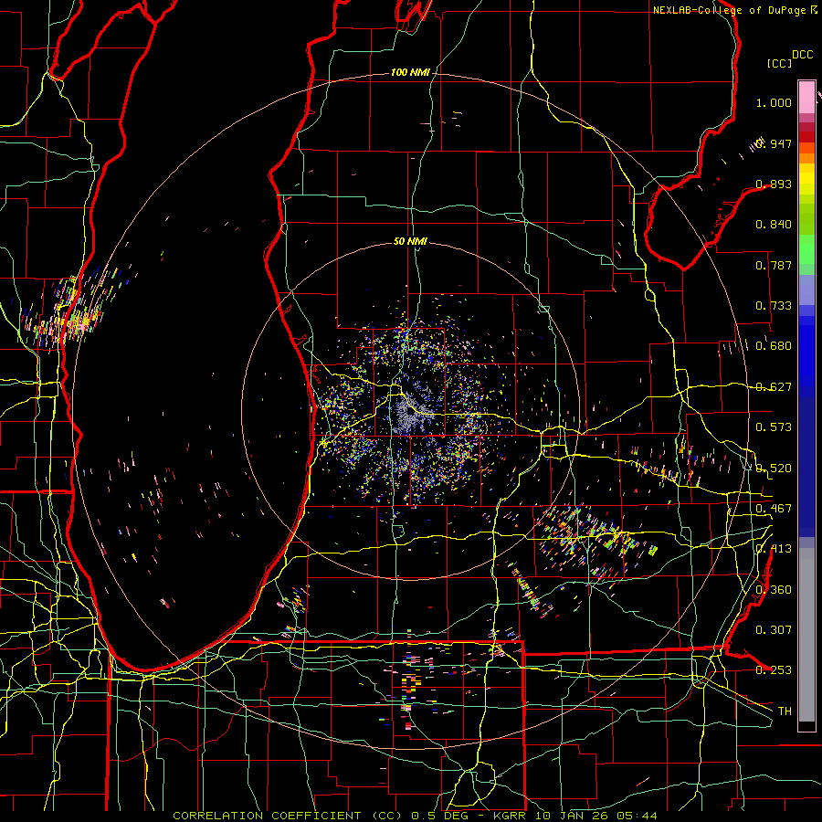Select the 0.840 legend value

(774, 225)
